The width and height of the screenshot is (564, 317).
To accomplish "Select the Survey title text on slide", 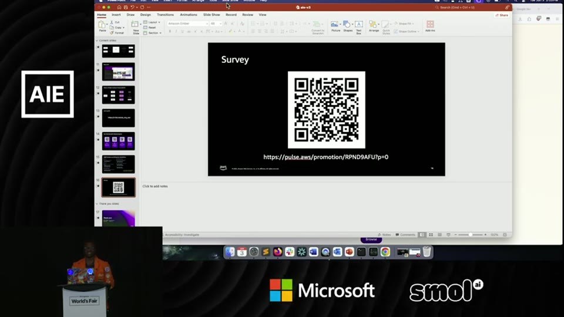I will pos(235,60).
